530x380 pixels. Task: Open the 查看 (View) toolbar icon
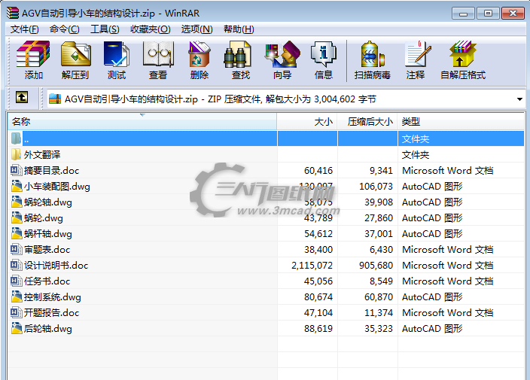coord(158,53)
